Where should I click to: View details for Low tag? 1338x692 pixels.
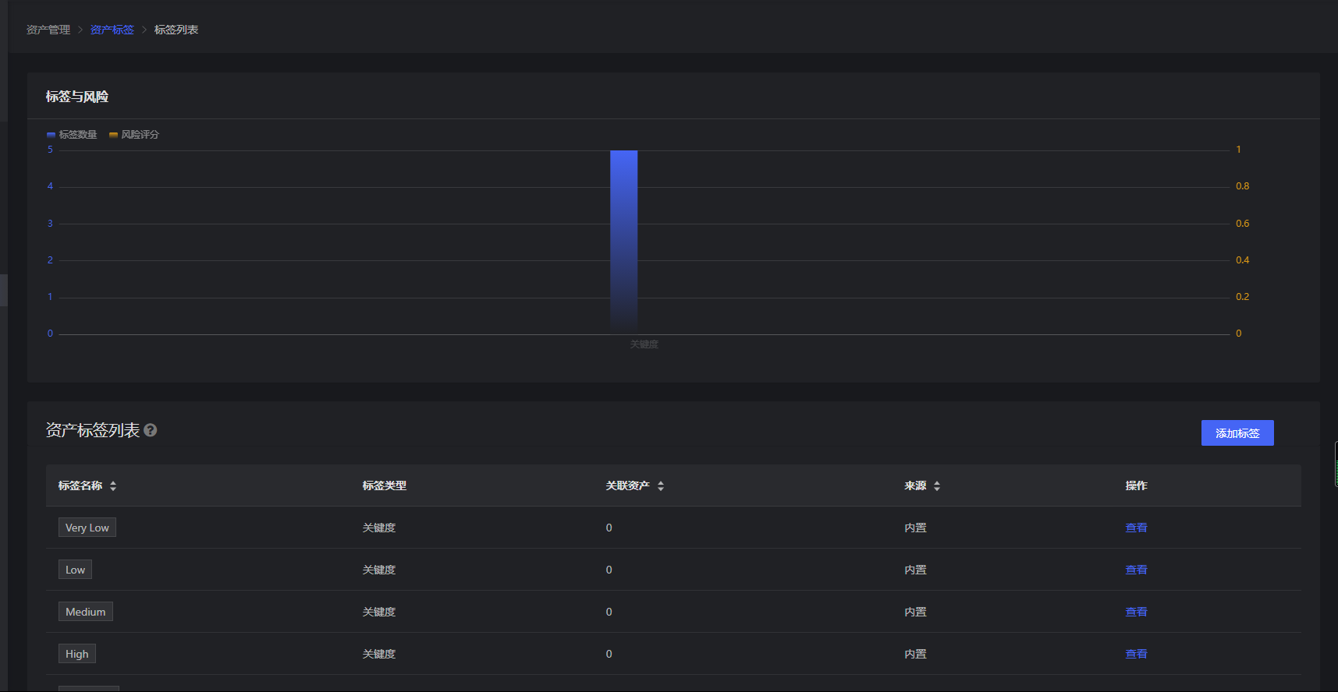tap(1136, 570)
